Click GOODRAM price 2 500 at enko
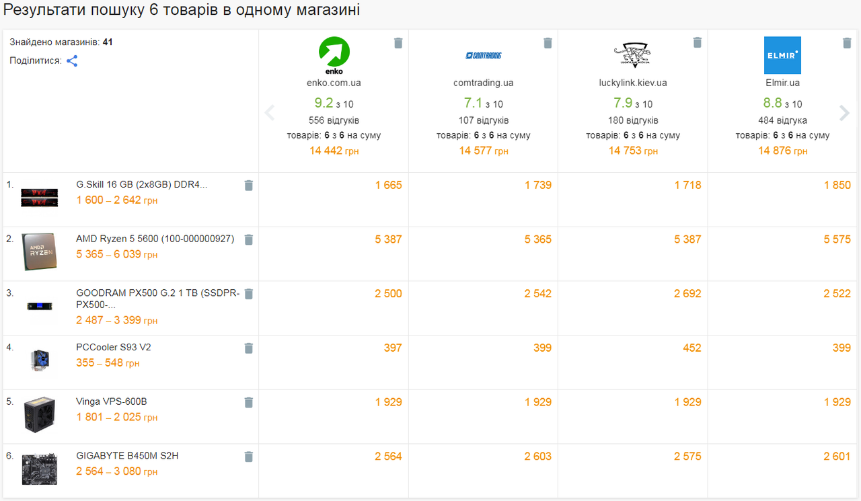The height and width of the screenshot is (501, 861). tap(388, 293)
